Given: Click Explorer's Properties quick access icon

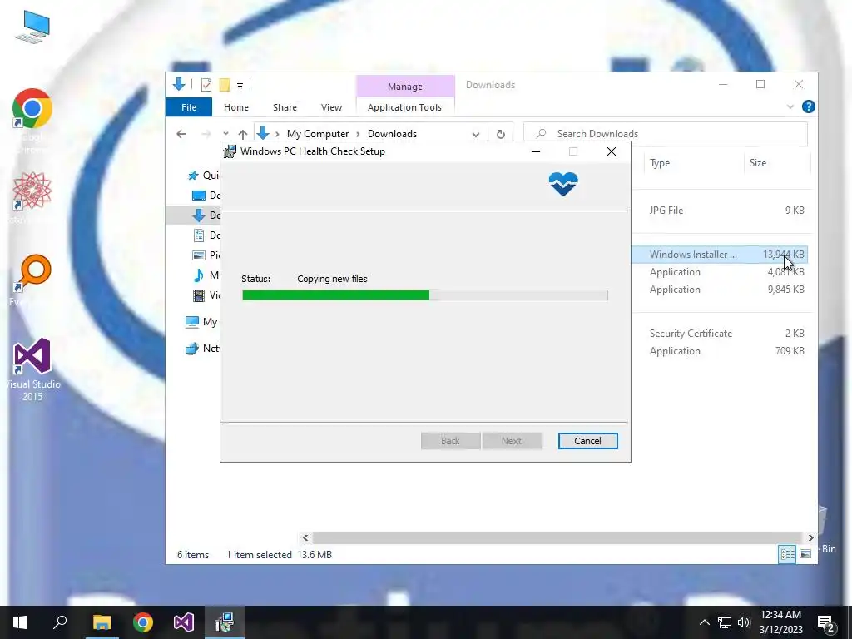Looking at the screenshot, I should [x=206, y=85].
